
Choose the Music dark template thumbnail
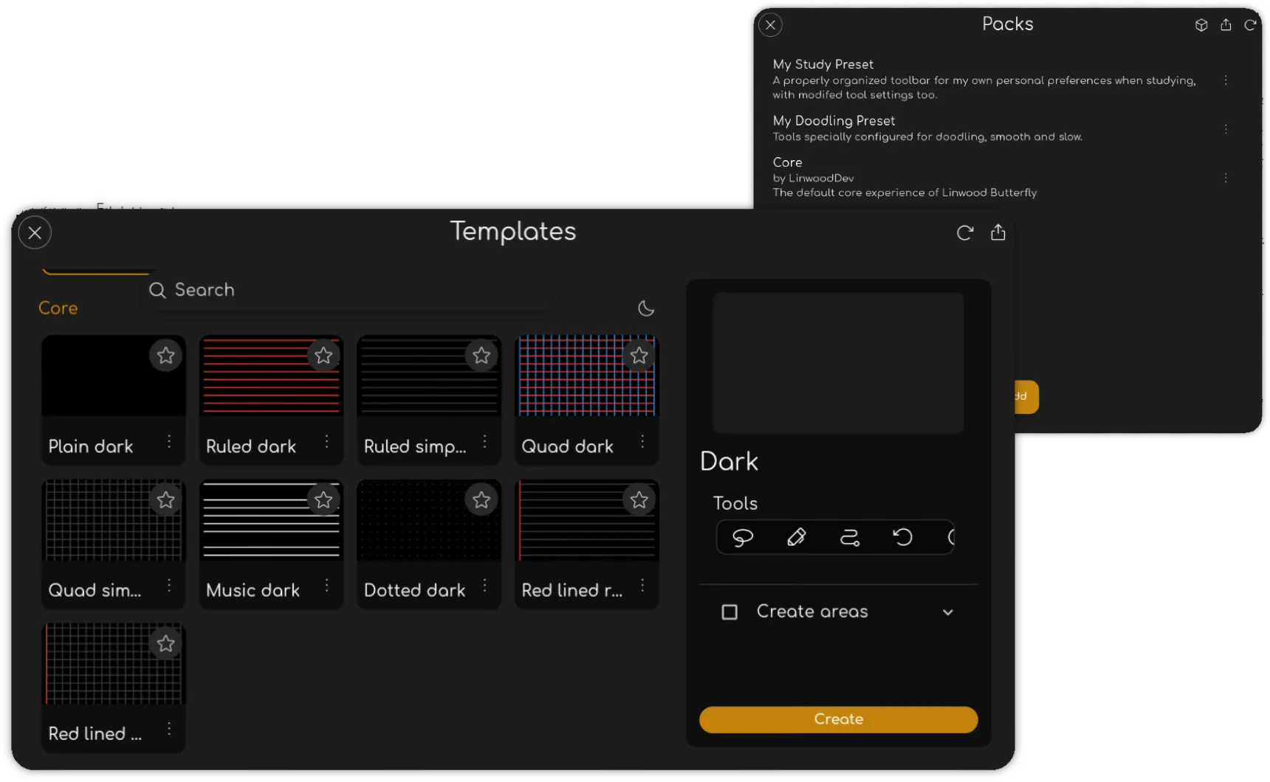tap(271, 520)
